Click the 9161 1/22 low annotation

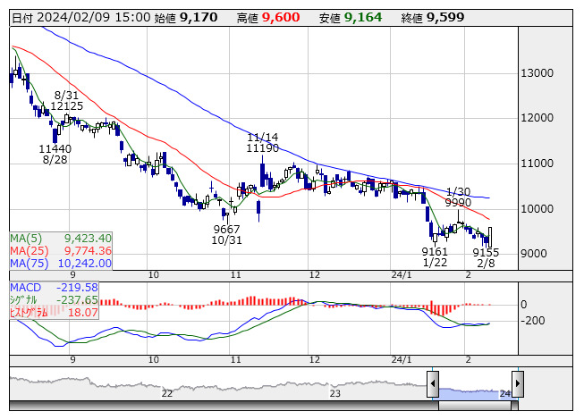[x=435, y=258]
